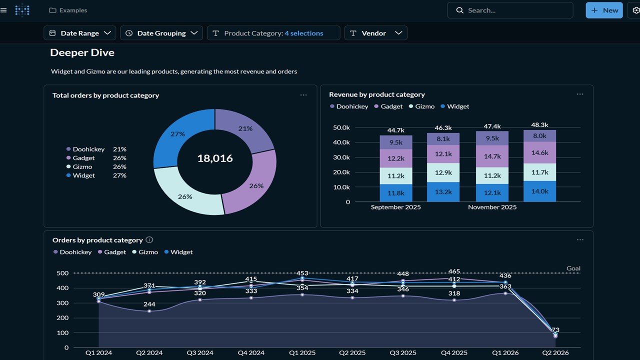The height and width of the screenshot is (360, 640).
Task: Click the Gadget color dot in donut legend
Action: (x=68, y=158)
